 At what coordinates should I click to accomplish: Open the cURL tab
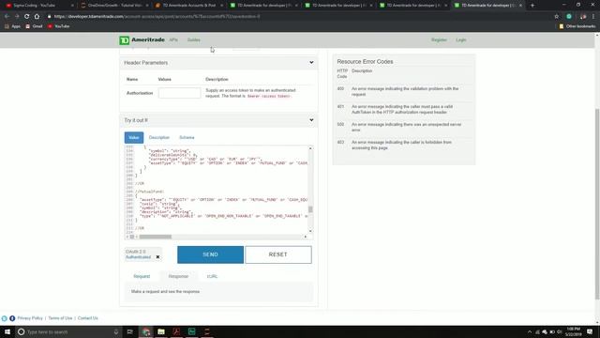click(213, 276)
